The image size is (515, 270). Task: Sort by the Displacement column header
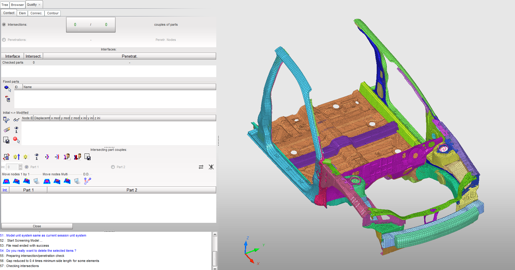click(42, 118)
